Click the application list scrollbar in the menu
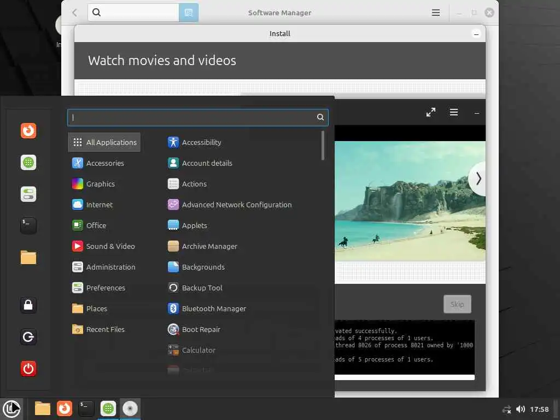This screenshot has height=420, width=560. coord(323,145)
